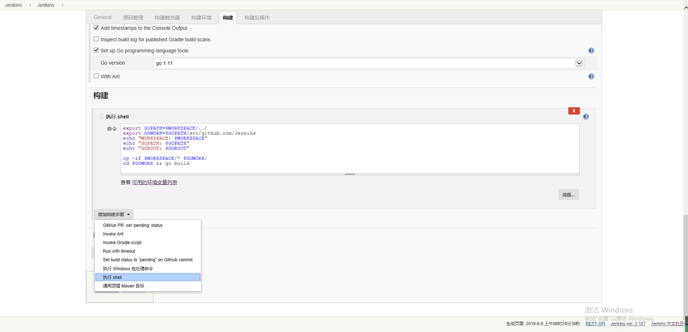Enable Inspect build log for Gradle scans
The height and width of the screenshot is (332, 688).
tap(96, 39)
